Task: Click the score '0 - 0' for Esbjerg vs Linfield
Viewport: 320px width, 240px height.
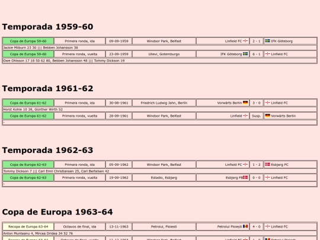Action: click(257, 178)
